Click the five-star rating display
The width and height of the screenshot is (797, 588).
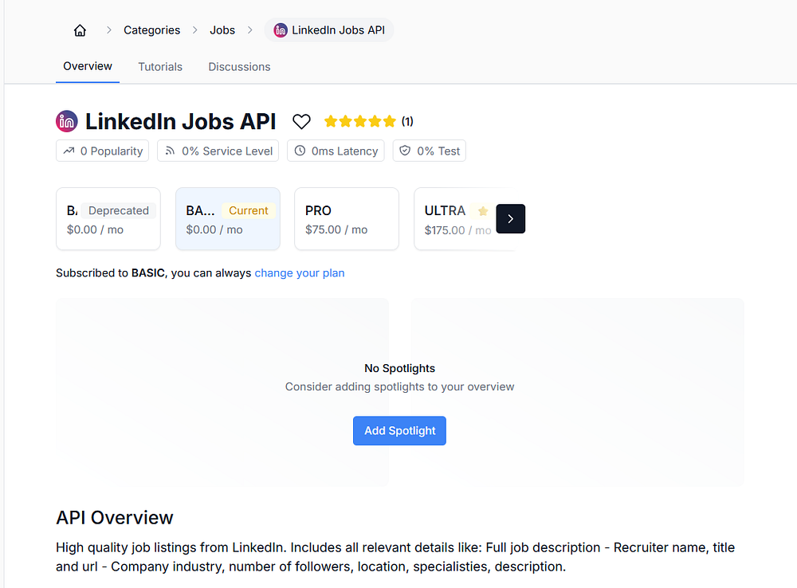pyautogui.click(x=360, y=121)
